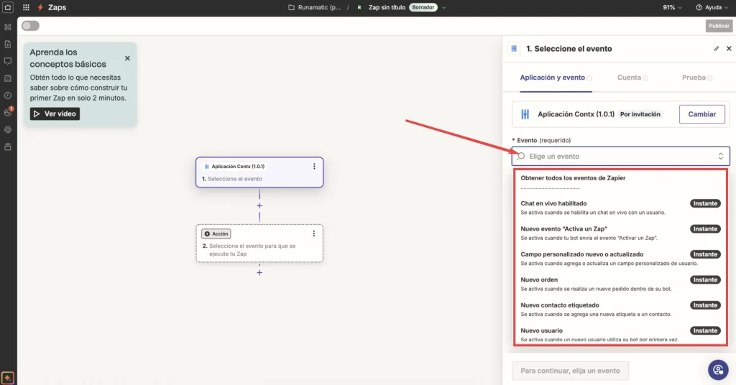This screenshot has height=385, width=736.
Task: Open the Ayuda help menu
Action: point(712,7)
